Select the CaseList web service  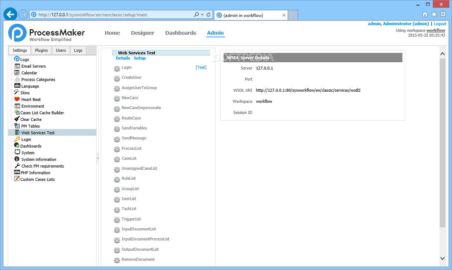(x=129, y=158)
